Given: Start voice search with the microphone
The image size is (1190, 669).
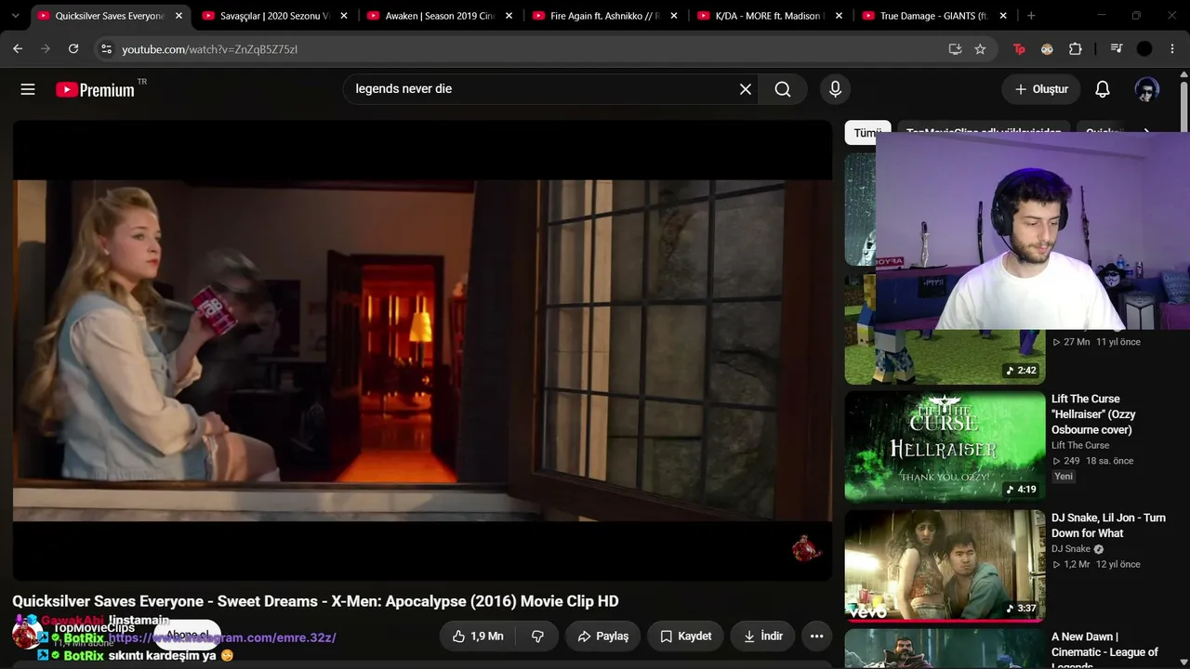Looking at the screenshot, I should (x=835, y=89).
